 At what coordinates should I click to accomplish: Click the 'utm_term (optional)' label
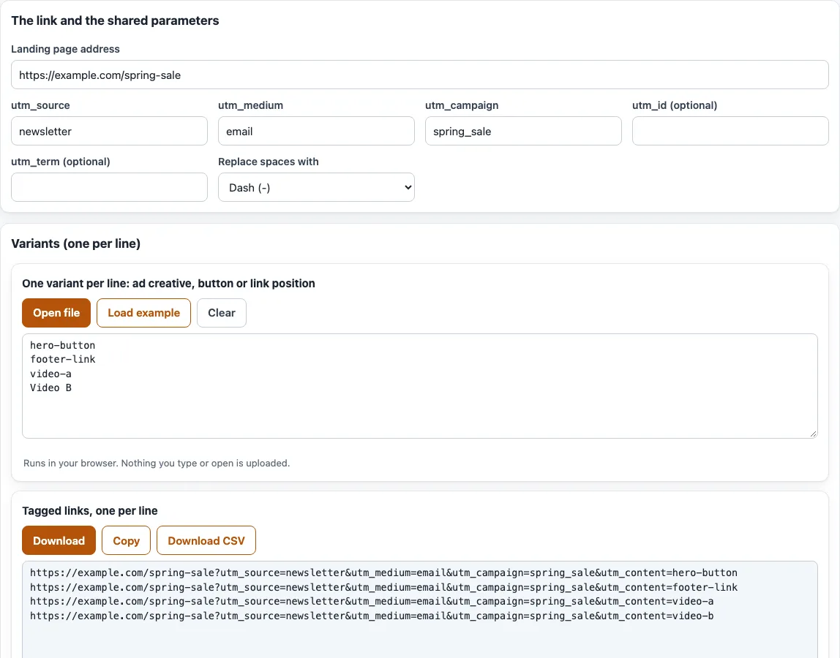pyautogui.click(x=61, y=162)
